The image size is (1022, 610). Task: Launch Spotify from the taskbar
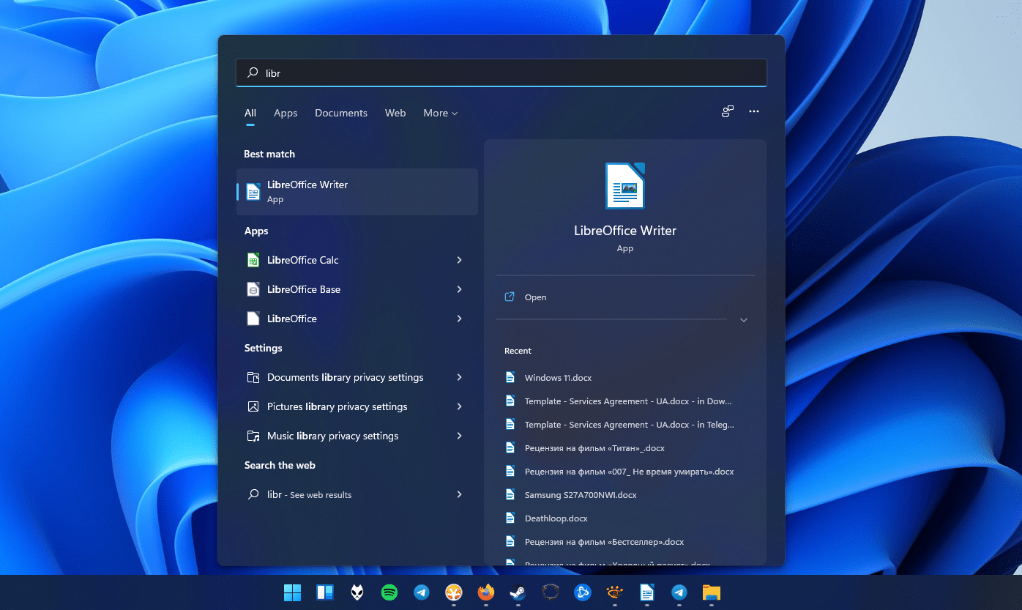[x=389, y=592]
